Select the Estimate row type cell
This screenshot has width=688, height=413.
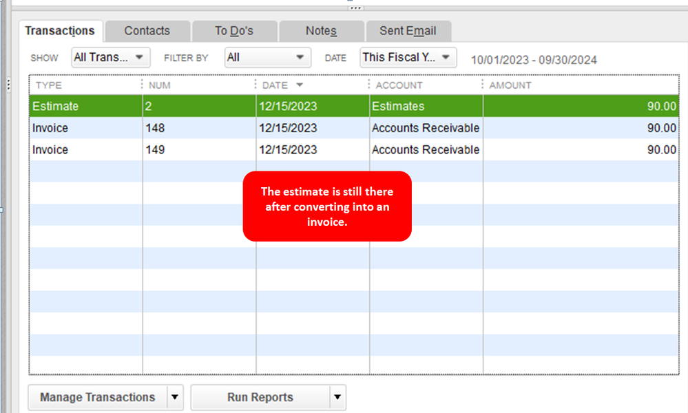(x=86, y=106)
